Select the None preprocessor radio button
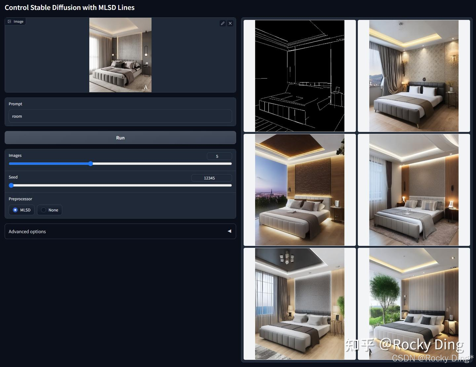 (x=43, y=210)
